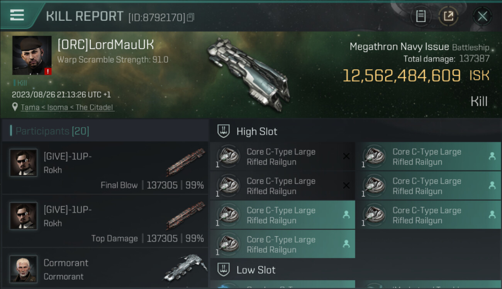
Task: Click the top-right column railgun's person icon
Action: coord(492,156)
